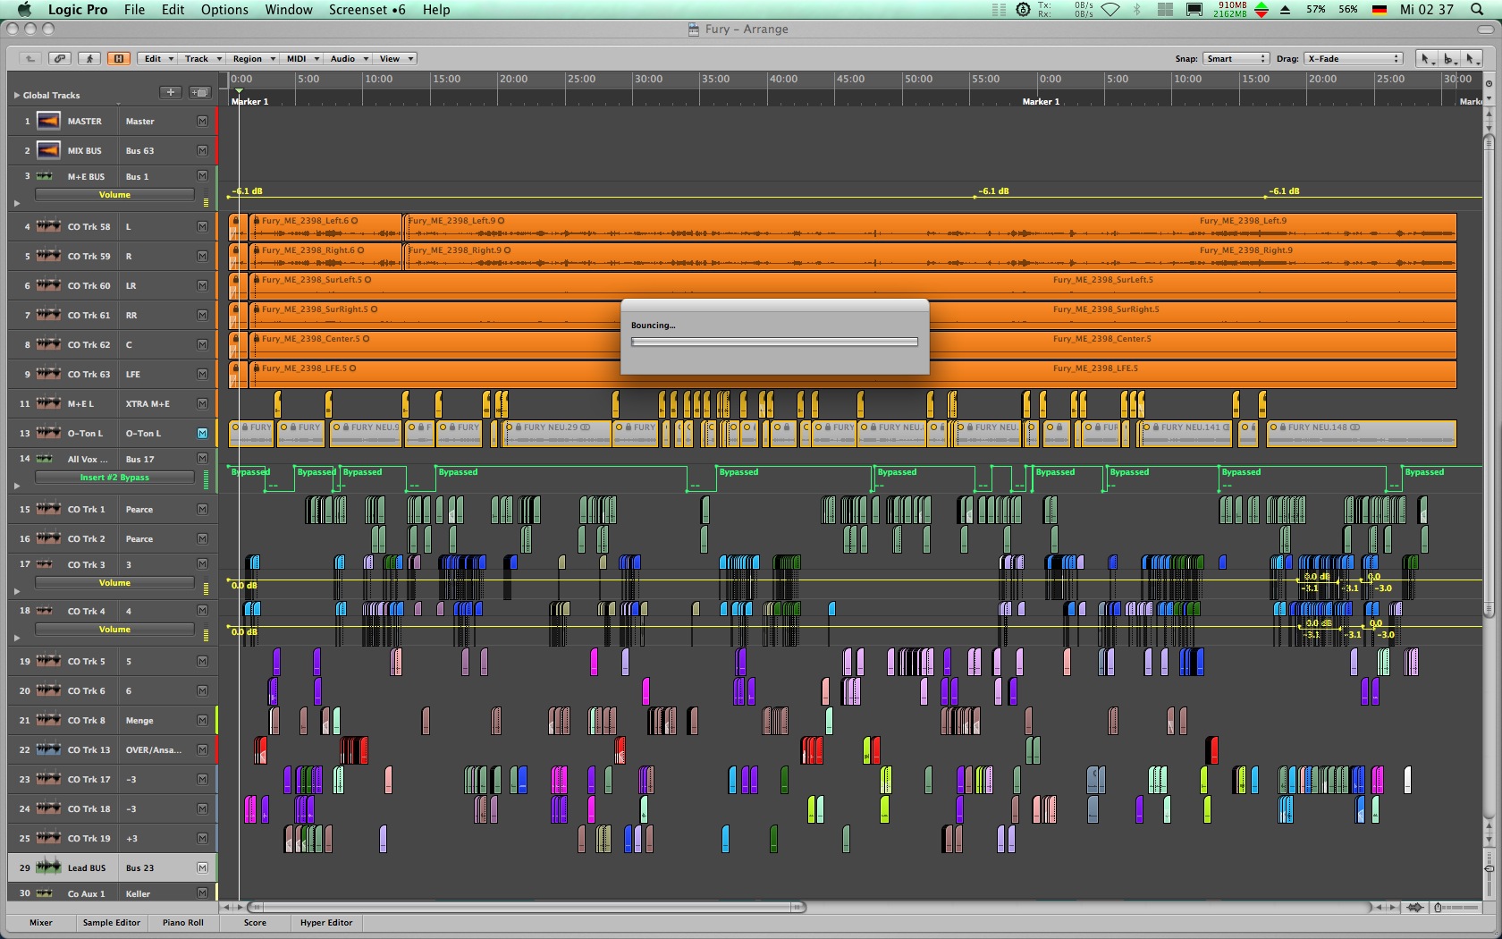Screen dimensions: 1502x939
Task: Open the Piano Roll panel
Action: click(182, 923)
